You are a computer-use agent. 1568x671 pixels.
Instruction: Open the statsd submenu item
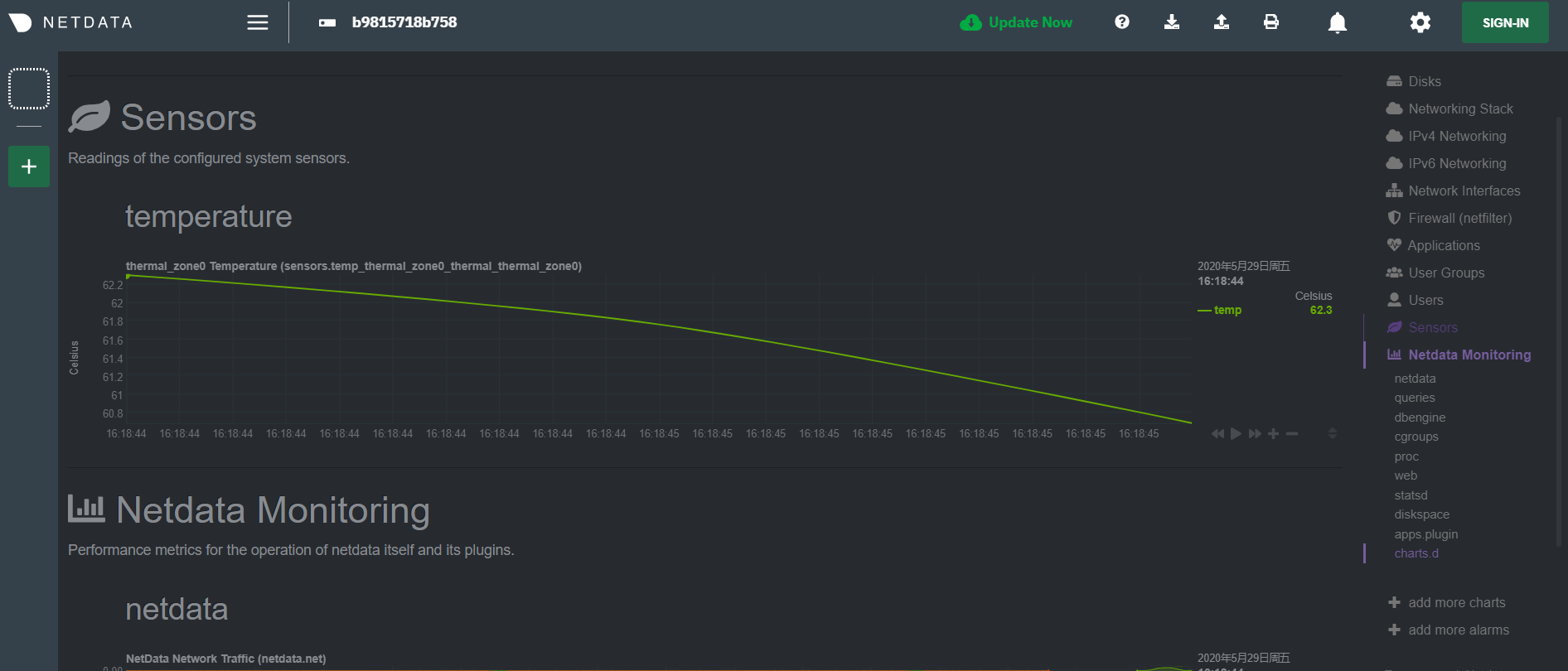[x=1411, y=495]
